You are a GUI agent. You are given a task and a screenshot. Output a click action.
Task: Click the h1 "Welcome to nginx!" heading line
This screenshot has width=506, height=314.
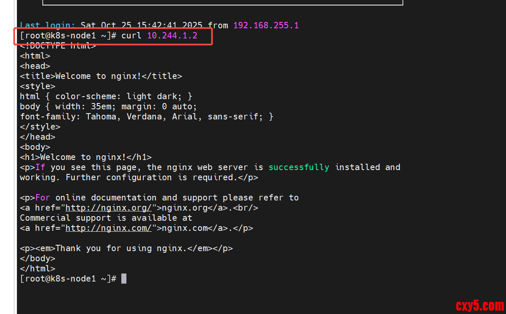pyautogui.click(x=86, y=157)
